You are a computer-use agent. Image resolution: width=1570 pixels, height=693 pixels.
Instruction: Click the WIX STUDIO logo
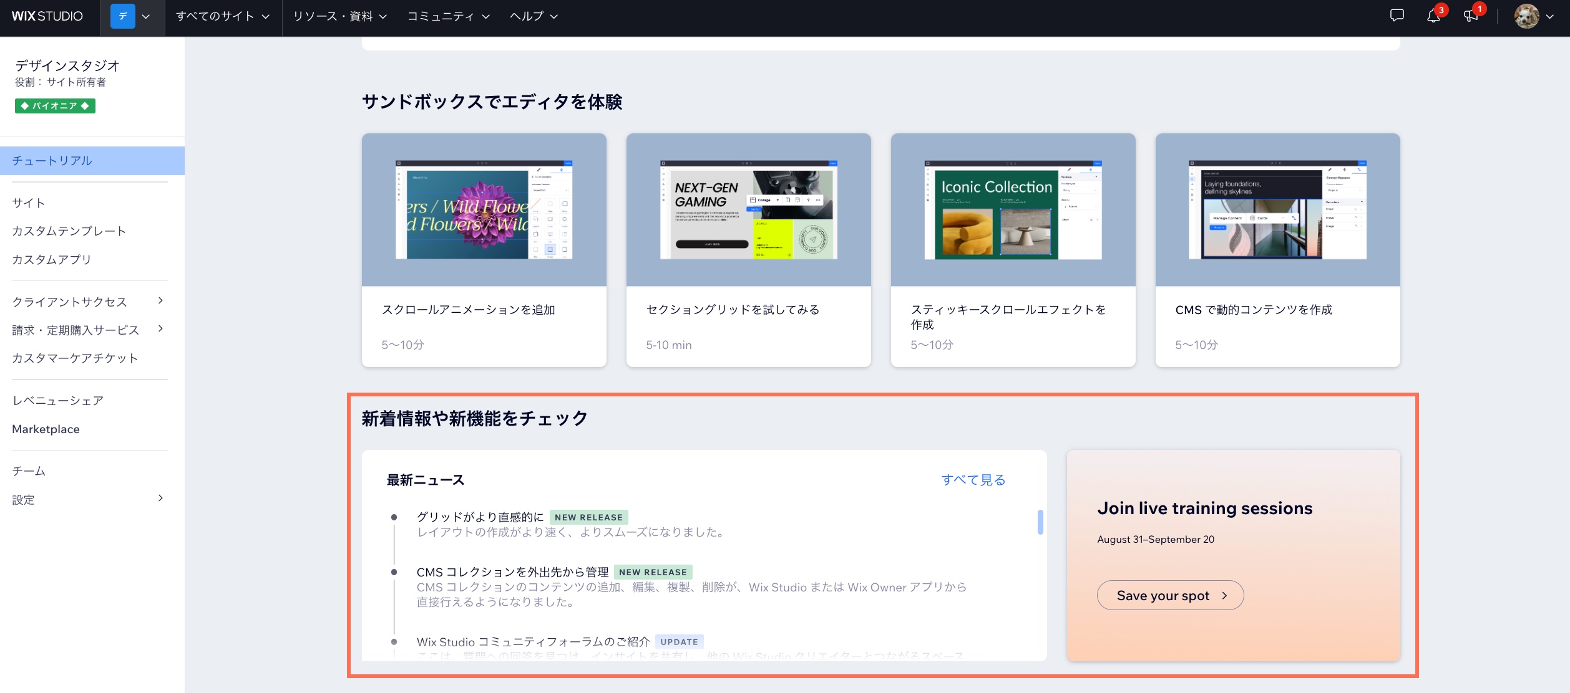pos(47,16)
